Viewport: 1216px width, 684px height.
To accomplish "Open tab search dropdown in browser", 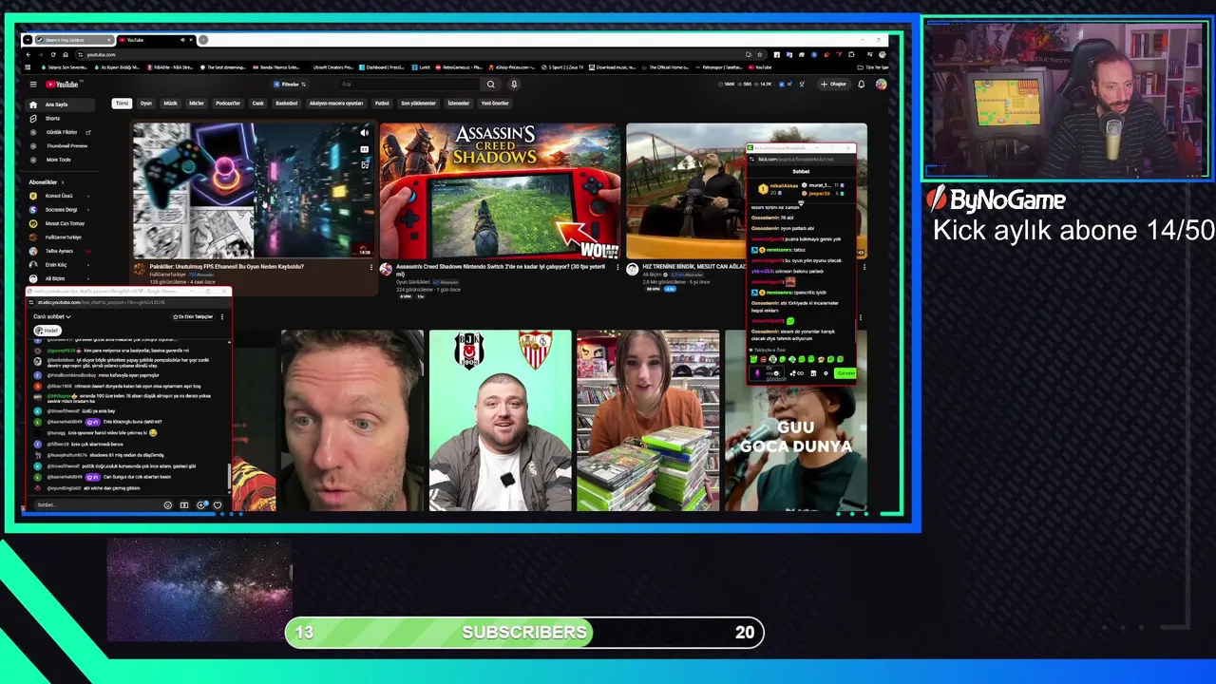I will click(28, 40).
